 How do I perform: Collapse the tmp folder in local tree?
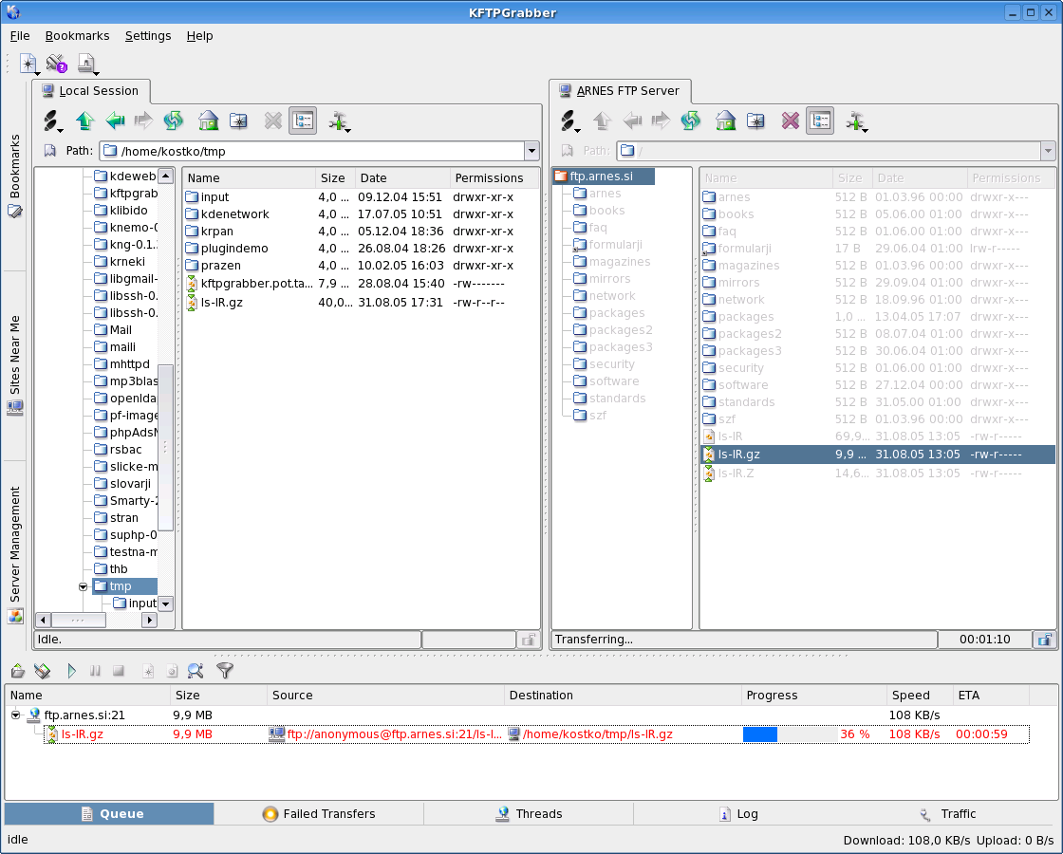point(84,586)
